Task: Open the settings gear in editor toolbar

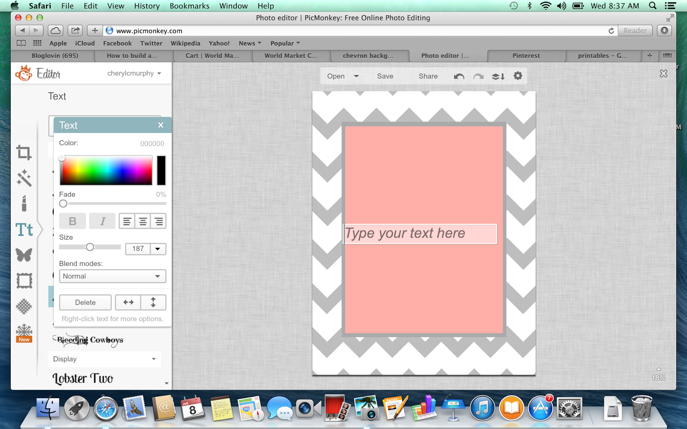Action: 518,76
